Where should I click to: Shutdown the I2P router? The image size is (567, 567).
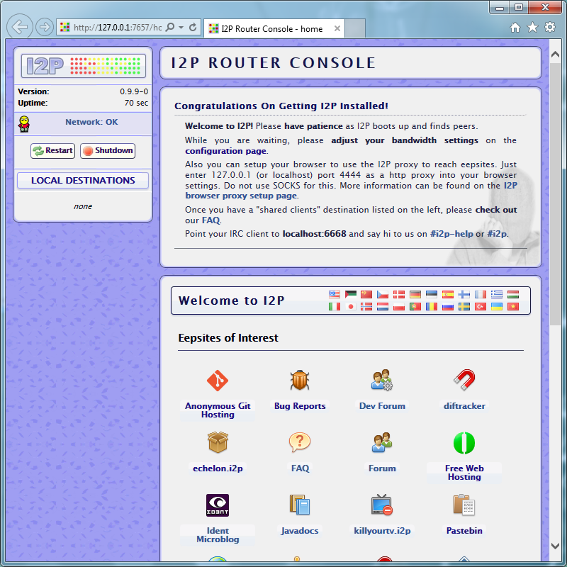pos(107,150)
